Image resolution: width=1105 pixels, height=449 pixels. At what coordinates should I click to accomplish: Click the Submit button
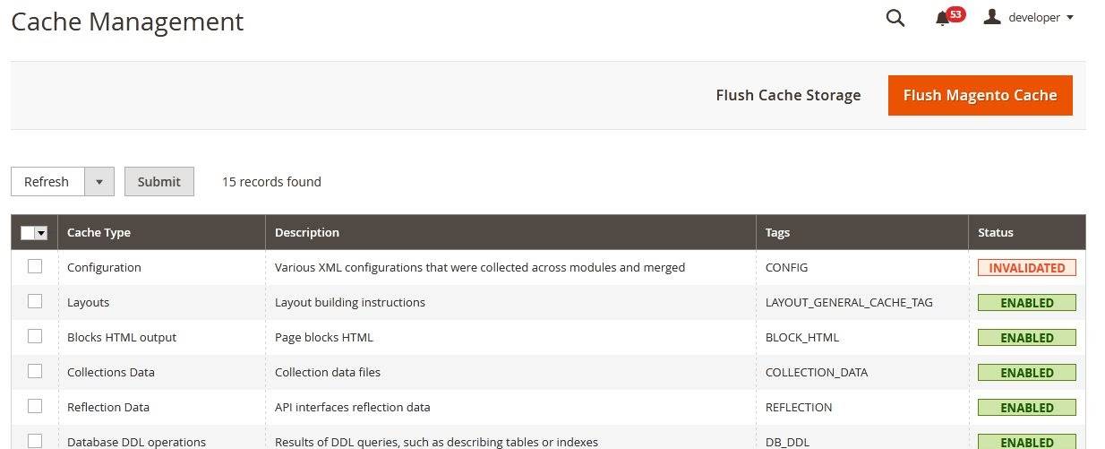click(159, 182)
